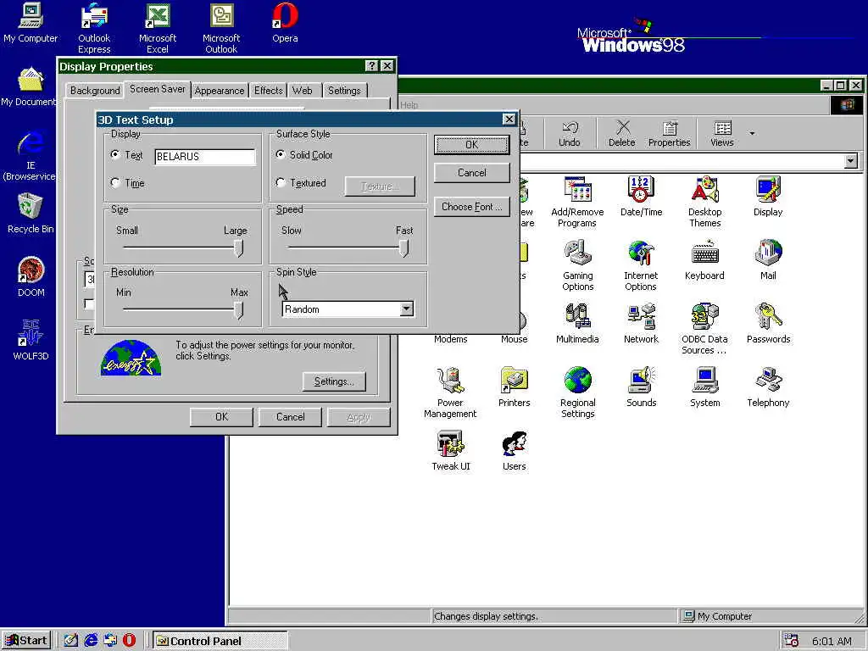Open the Multimedia applet
The width and height of the screenshot is (868, 651).
pyautogui.click(x=577, y=324)
